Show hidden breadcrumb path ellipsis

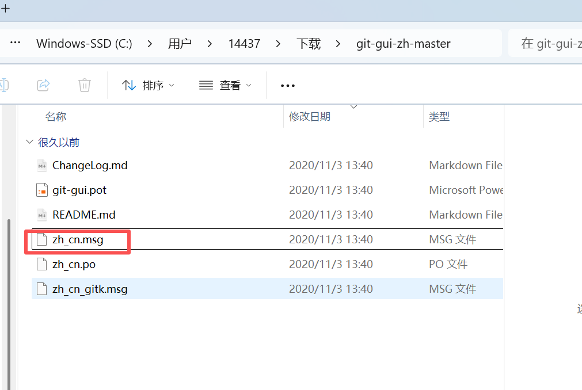pyautogui.click(x=15, y=43)
